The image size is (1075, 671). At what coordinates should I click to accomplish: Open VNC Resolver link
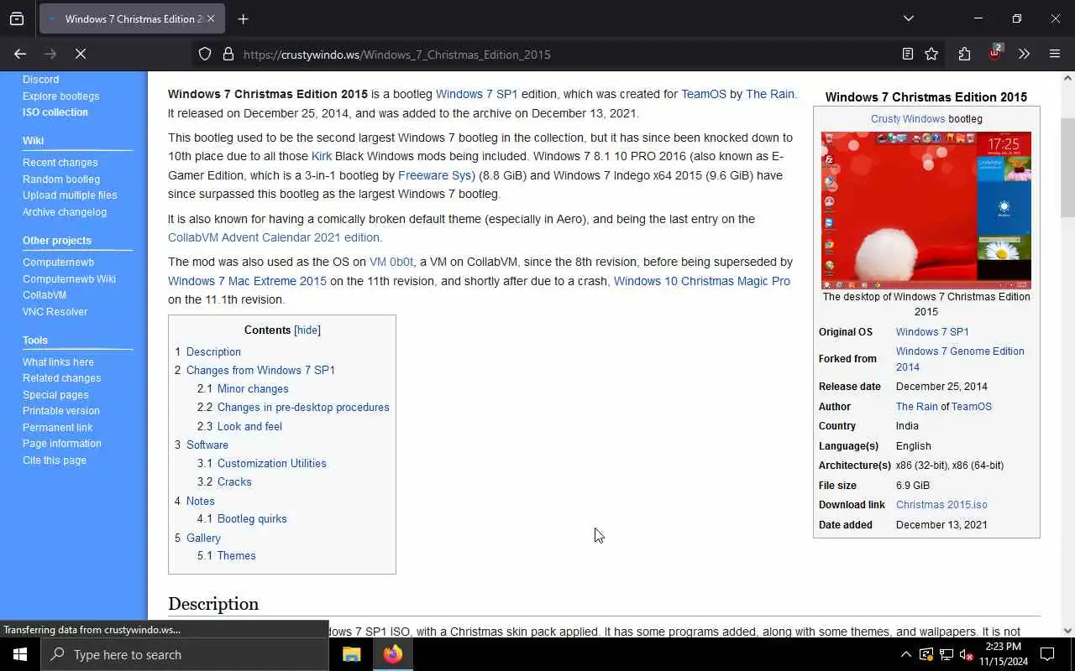point(55,312)
